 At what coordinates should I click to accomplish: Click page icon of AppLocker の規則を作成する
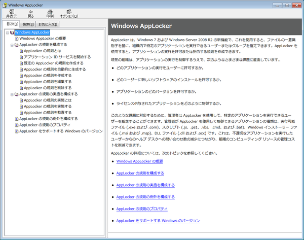(x=21, y=76)
